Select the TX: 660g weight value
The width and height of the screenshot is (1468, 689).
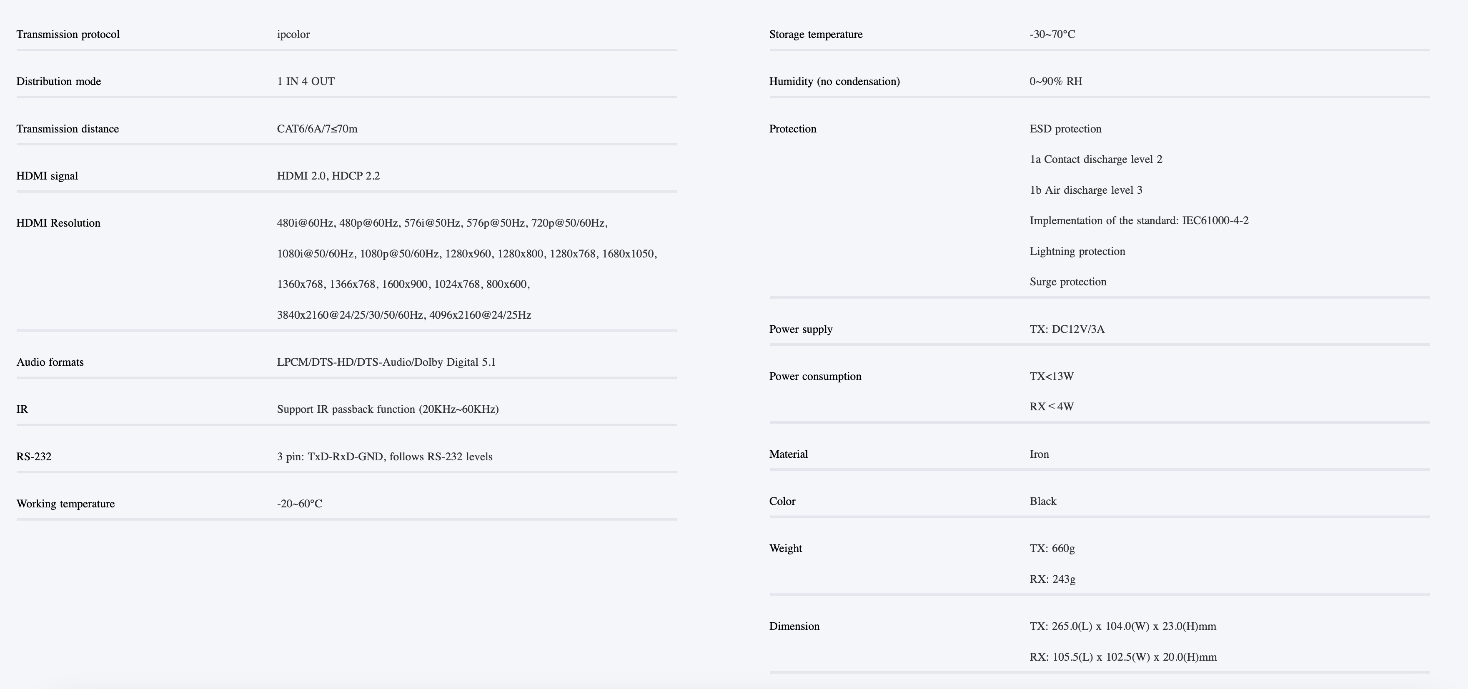(1052, 548)
